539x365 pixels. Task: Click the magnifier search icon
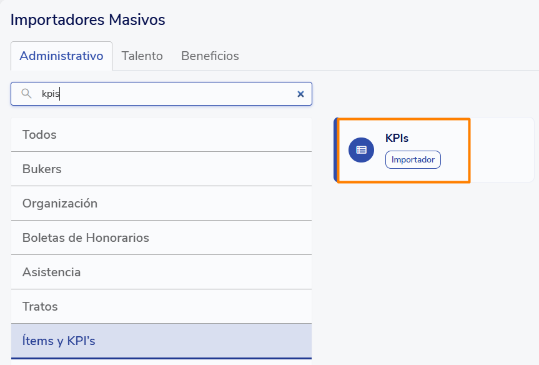point(26,94)
